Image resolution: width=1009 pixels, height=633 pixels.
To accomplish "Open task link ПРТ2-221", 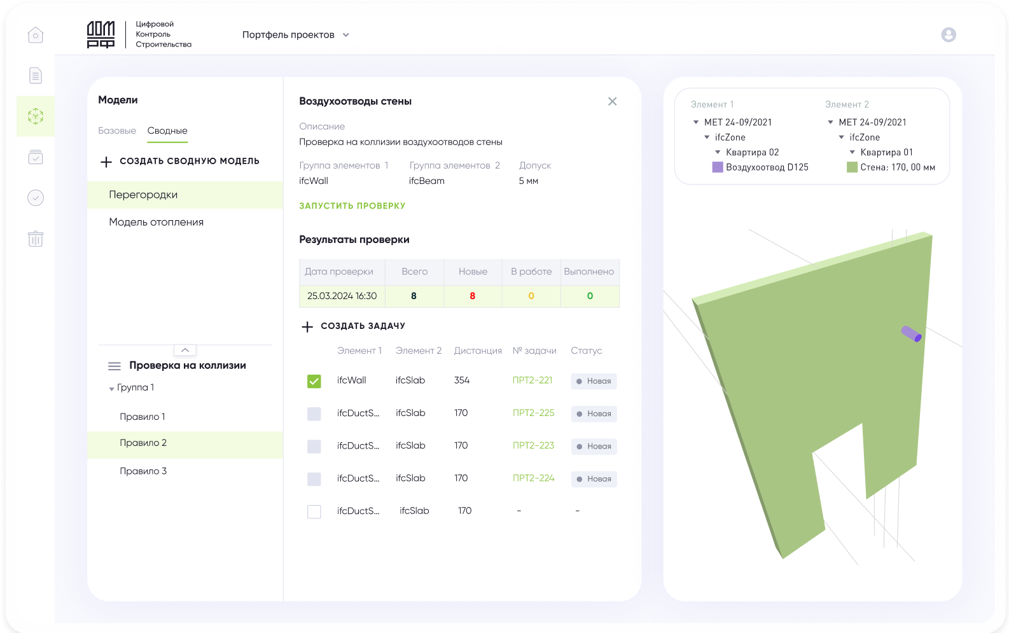I will pyautogui.click(x=532, y=380).
